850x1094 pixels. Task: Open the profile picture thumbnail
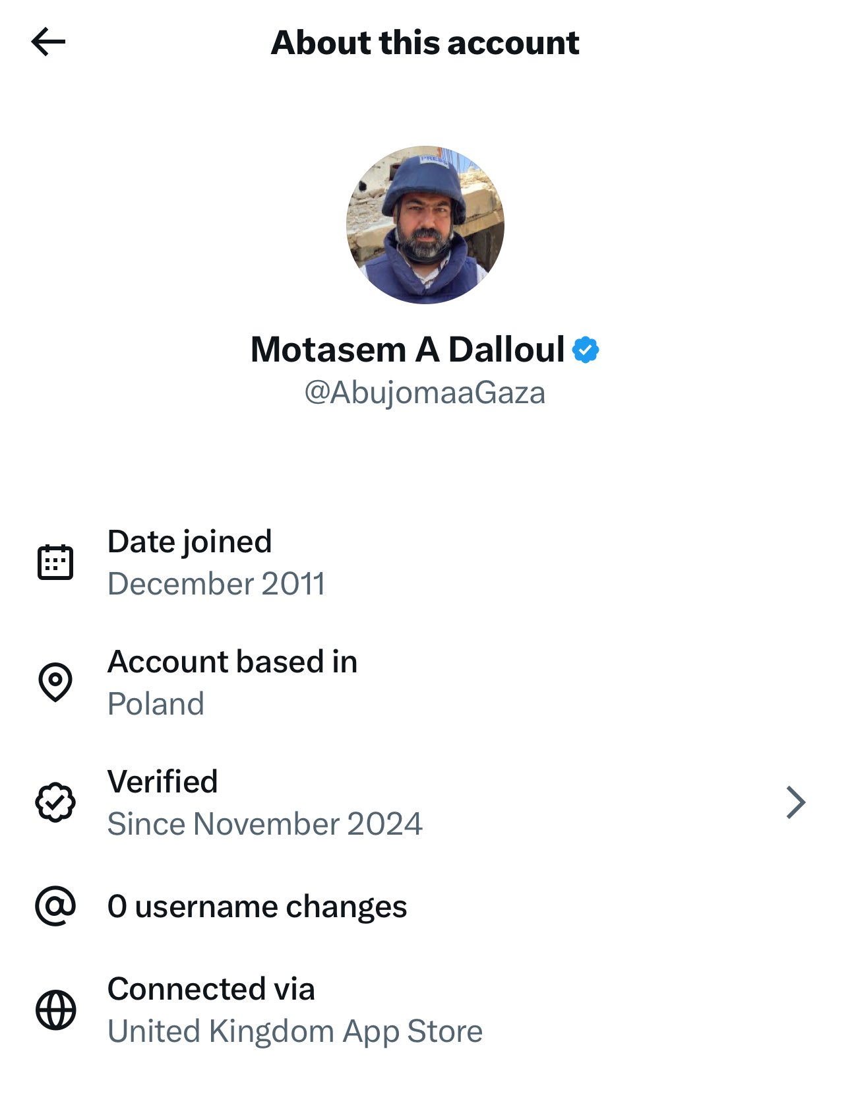[x=425, y=225]
